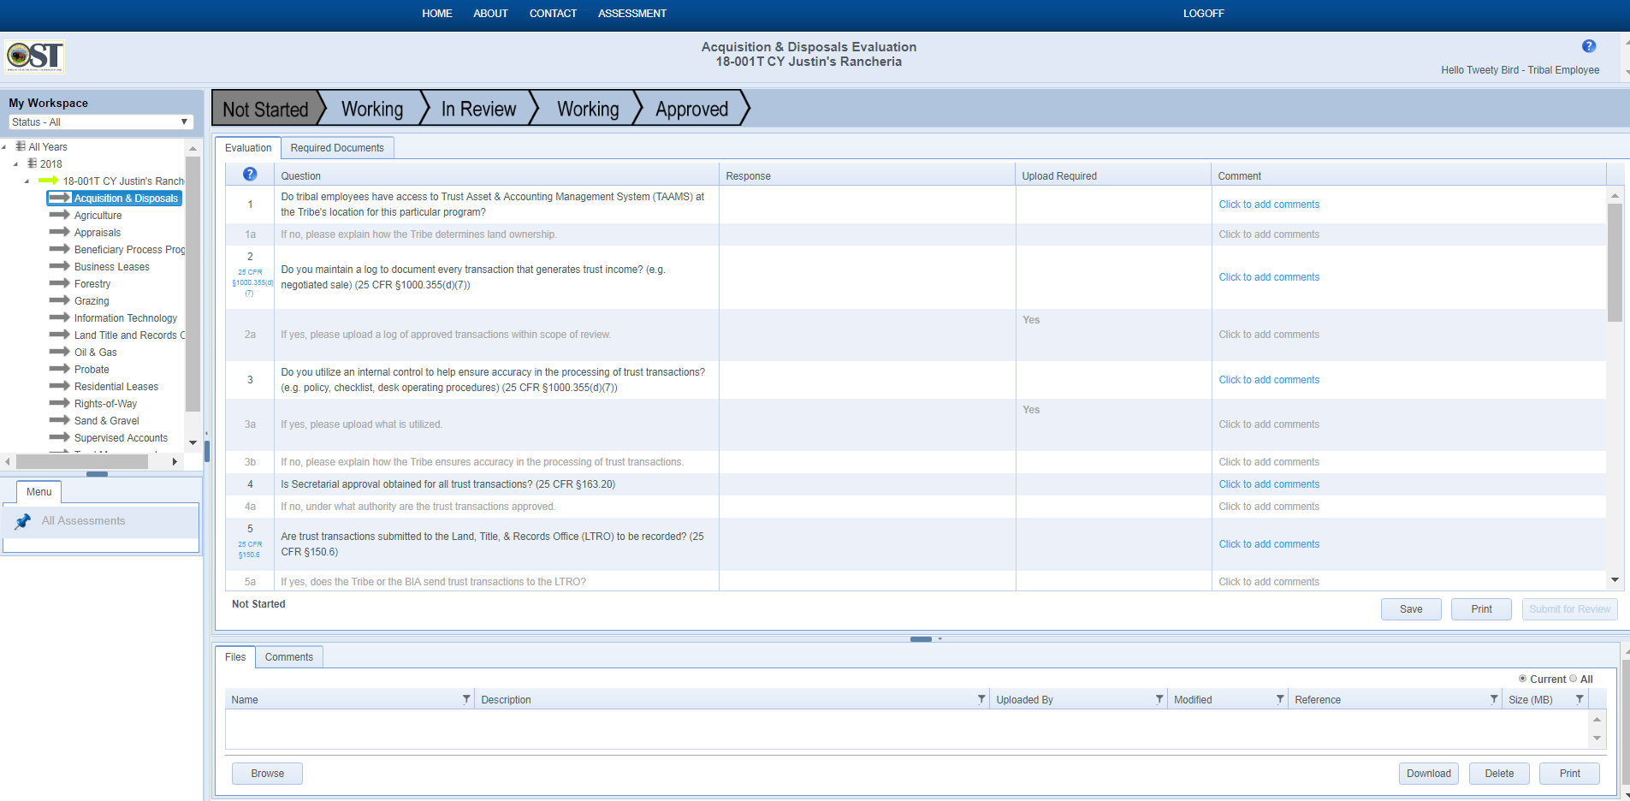The height and width of the screenshot is (801, 1630).
Task: Click pin icon beside All Assessments
Action: point(23,521)
